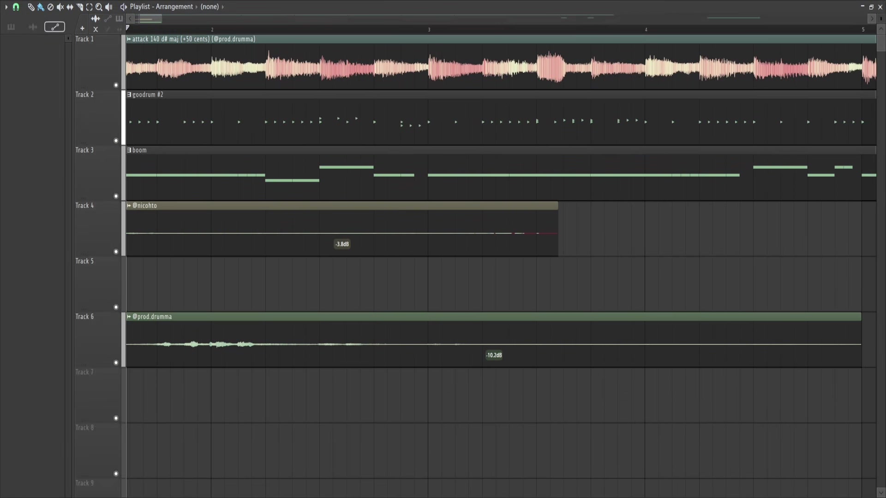The height and width of the screenshot is (498, 886).
Task: Jump to bar 2 on the timeline ruler
Action: [x=212, y=30]
